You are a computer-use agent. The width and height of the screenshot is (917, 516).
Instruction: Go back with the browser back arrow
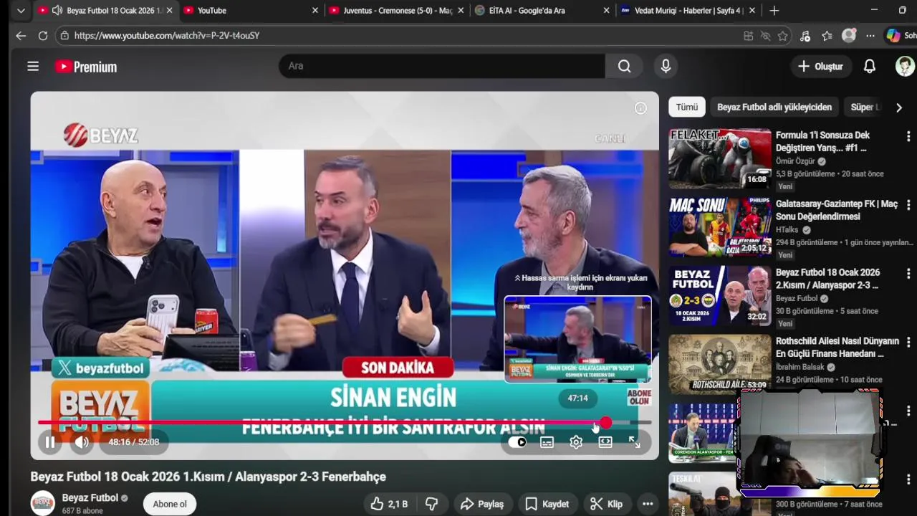[21, 35]
